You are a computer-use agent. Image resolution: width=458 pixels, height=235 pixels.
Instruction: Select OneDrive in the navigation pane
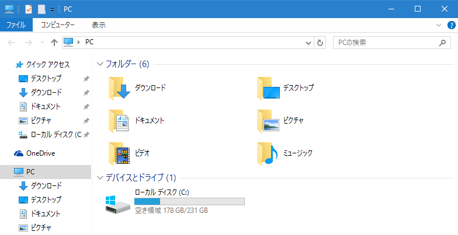coord(34,153)
